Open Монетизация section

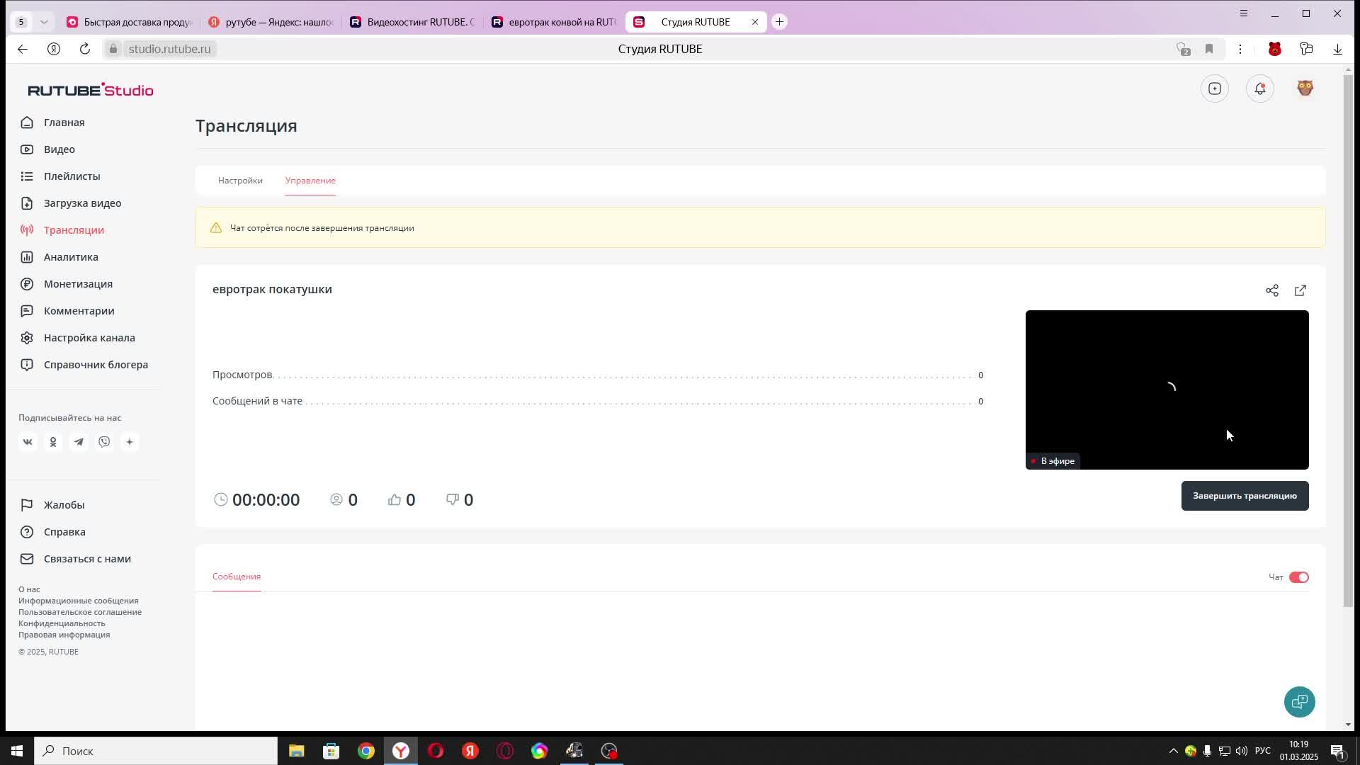78,284
